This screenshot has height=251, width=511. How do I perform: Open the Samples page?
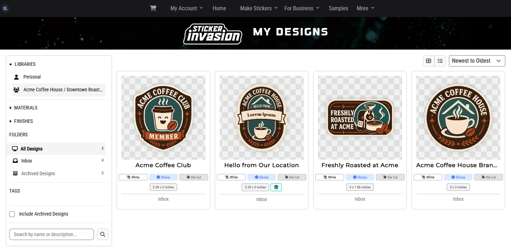pos(339,8)
